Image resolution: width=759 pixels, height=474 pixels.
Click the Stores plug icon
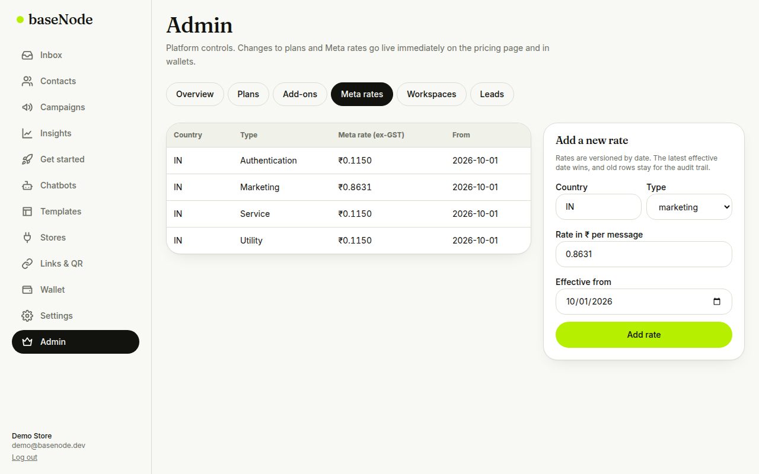[x=27, y=238]
